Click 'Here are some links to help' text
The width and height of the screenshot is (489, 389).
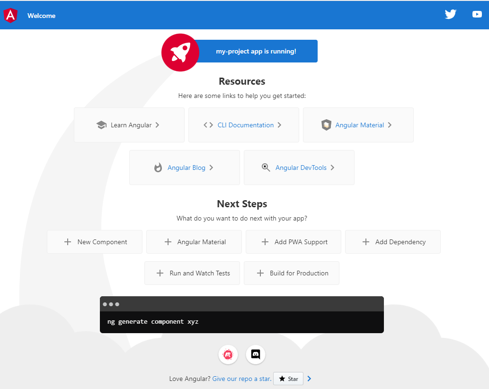click(x=242, y=96)
